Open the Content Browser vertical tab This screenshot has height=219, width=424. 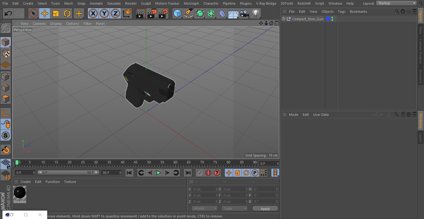[x=421, y=51]
